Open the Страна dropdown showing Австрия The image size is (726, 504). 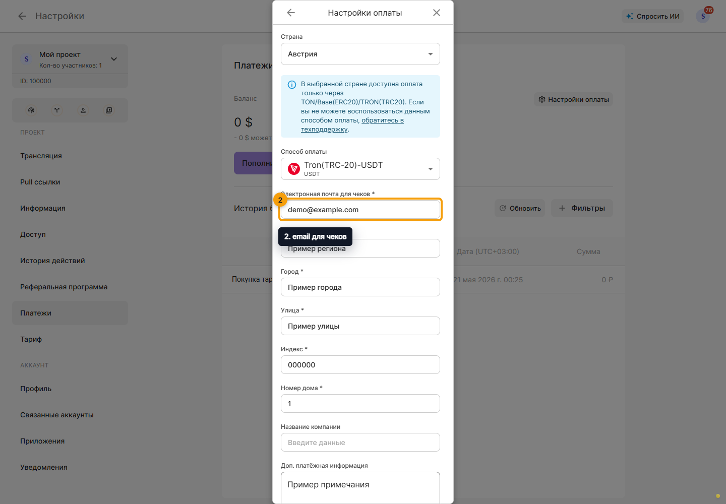point(360,54)
